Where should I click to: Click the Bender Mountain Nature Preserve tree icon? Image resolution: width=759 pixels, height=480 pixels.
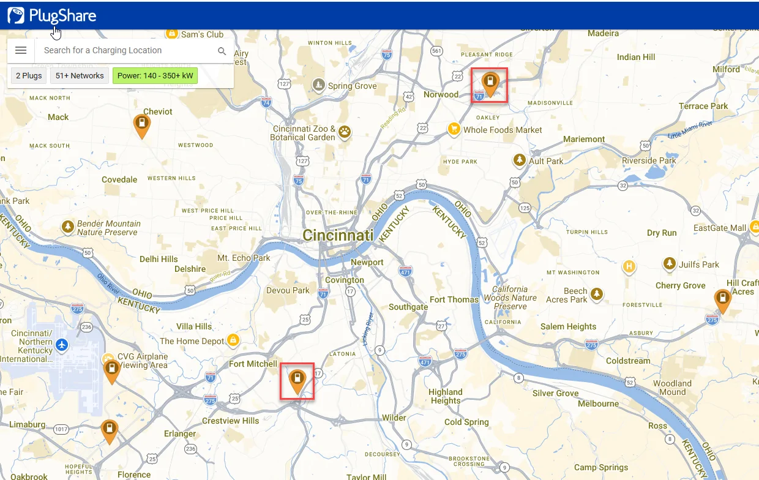[68, 227]
